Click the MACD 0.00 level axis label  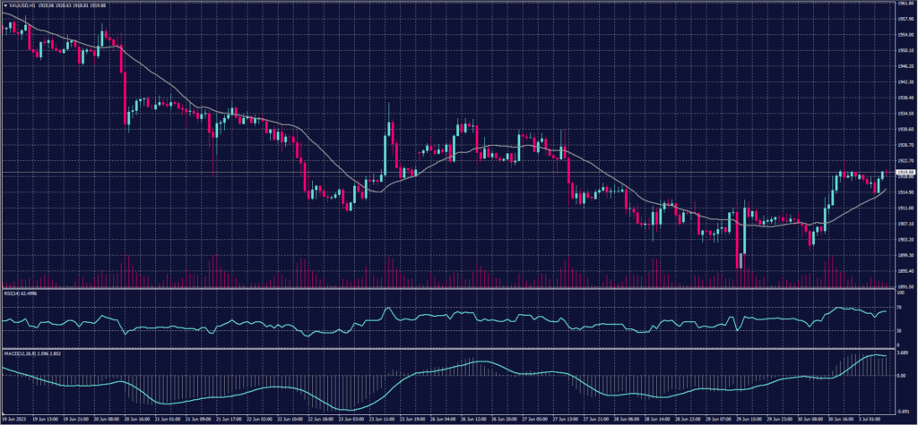[900, 376]
